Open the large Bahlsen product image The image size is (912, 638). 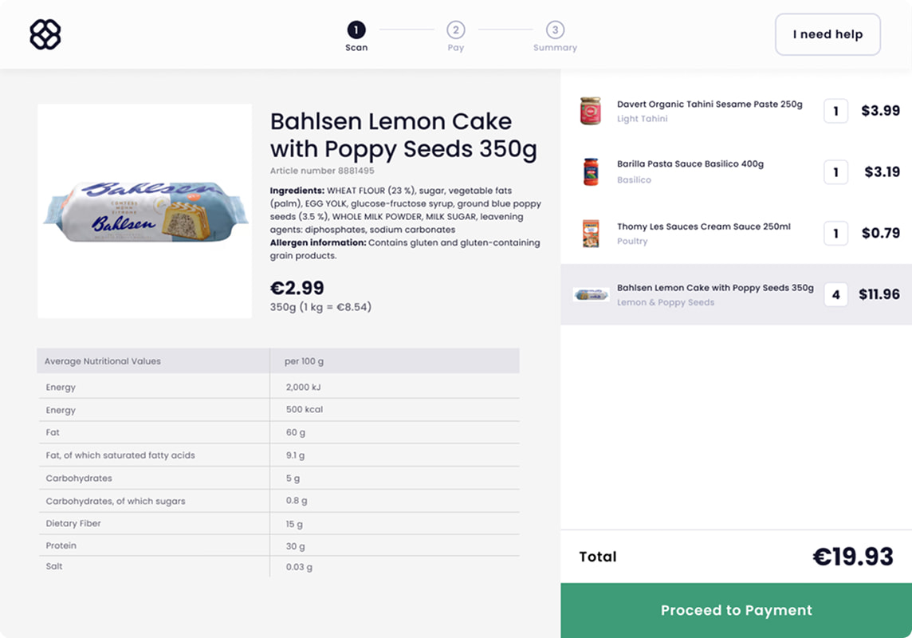click(145, 211)
